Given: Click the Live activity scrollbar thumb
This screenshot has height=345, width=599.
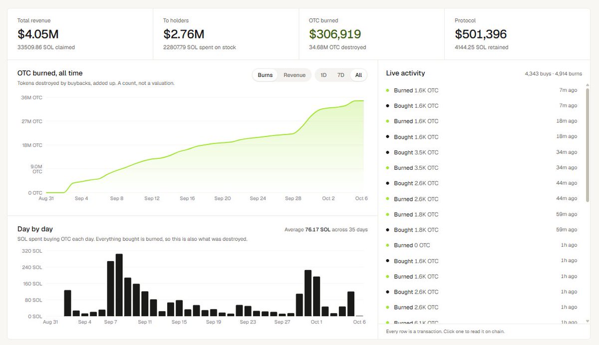Looking at the screenshot, I should (587, 145).
